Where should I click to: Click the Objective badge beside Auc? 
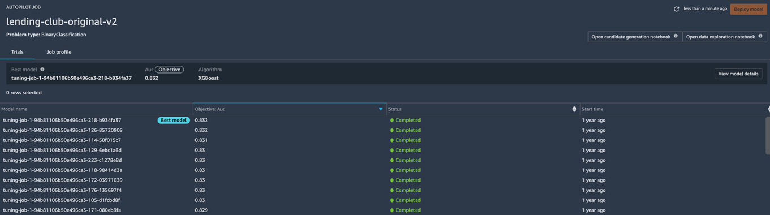(x=169, y=70)
